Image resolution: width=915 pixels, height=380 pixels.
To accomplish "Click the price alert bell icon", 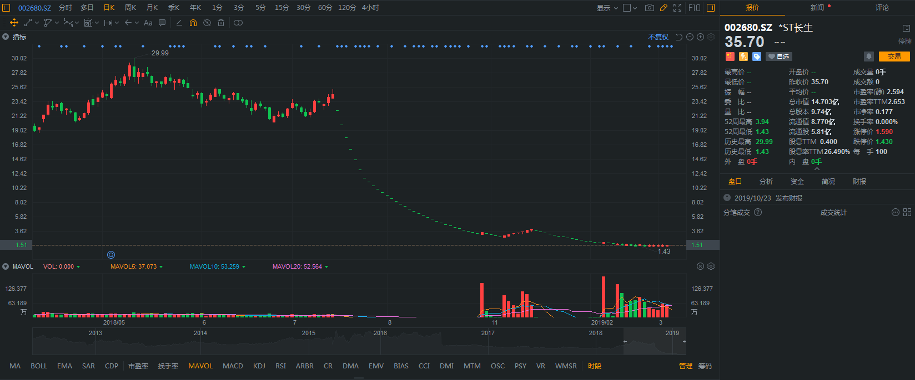I will click(x=869, y=57).
